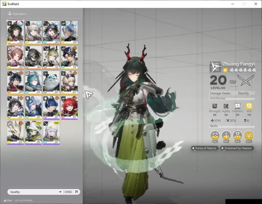This screenshot has height=204, width=262.
Task: Select the panda operator card
Action: click(51, 83)
